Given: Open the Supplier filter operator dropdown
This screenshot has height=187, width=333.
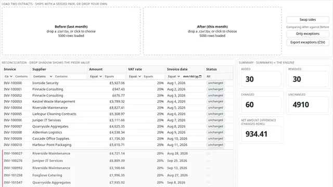Looking at the screenshot, I should (x=43, y=76).
